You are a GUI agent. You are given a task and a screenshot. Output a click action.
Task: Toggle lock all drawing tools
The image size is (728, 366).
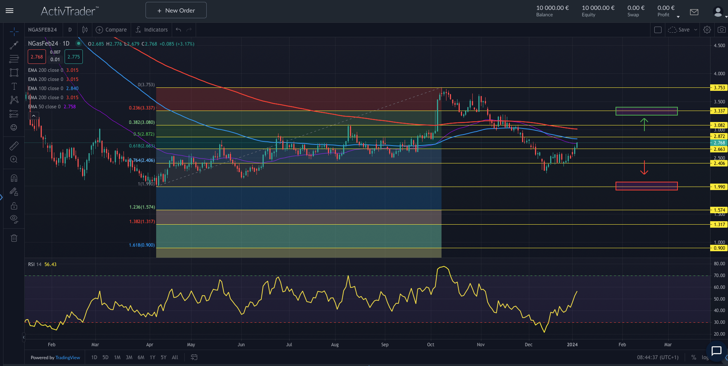click(14, 206)
